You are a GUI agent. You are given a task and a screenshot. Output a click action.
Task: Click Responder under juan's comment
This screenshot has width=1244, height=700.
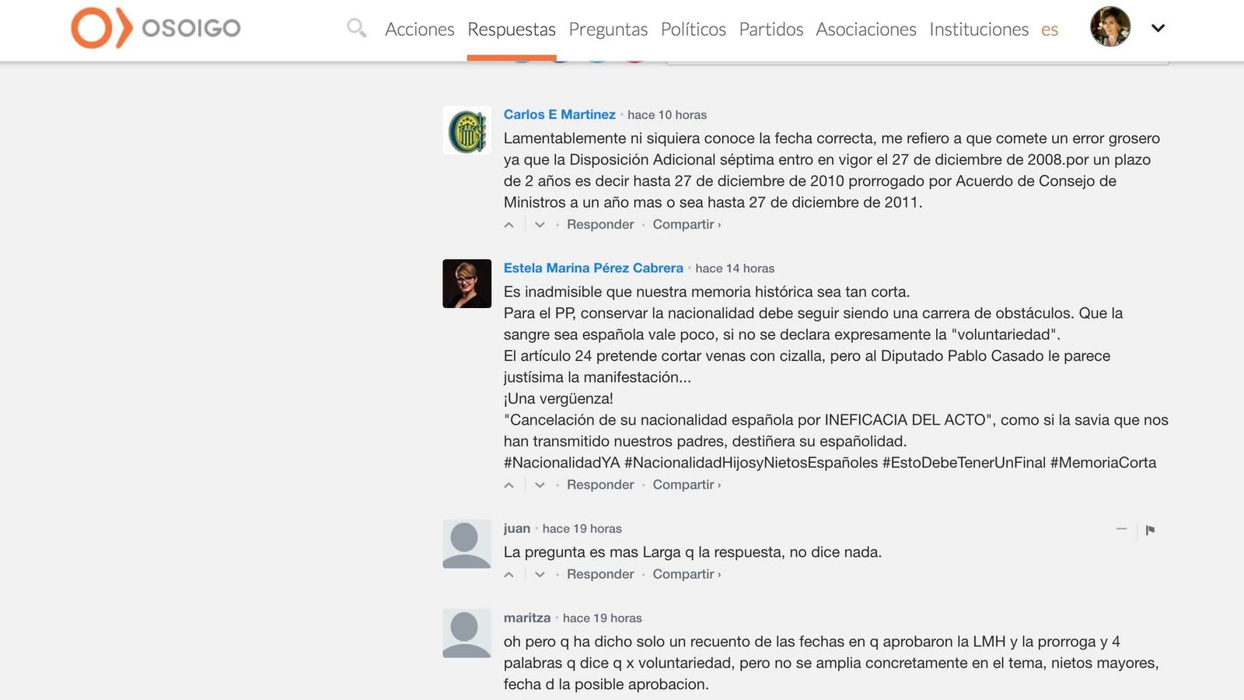(x=600, y=574)
